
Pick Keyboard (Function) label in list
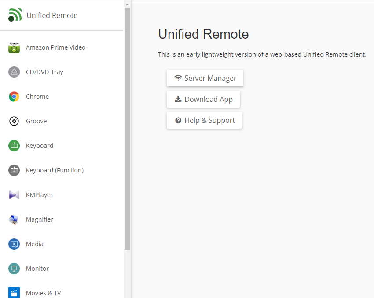coord(55,170)
